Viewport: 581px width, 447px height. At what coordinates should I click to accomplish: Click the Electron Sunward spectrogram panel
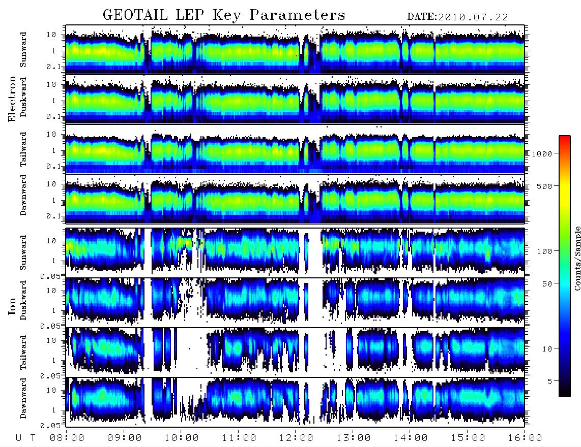[295, 49]
